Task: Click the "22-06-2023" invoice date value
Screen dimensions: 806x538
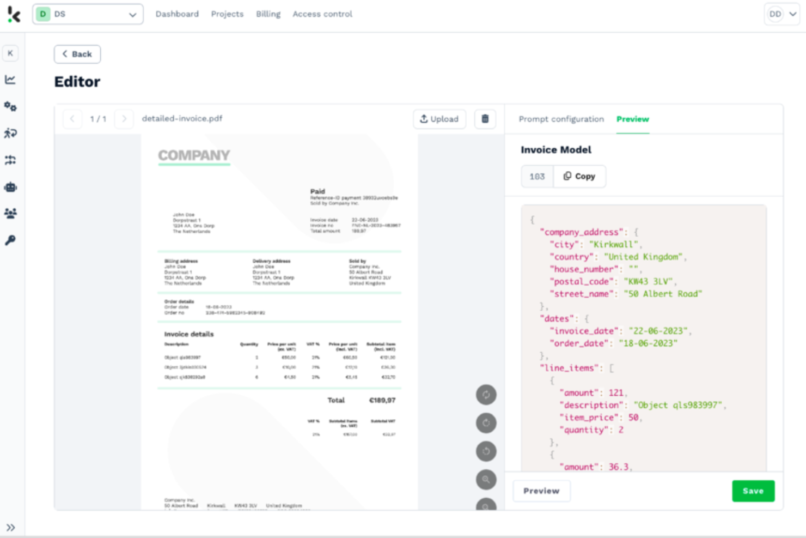Action: pos(658,331)
